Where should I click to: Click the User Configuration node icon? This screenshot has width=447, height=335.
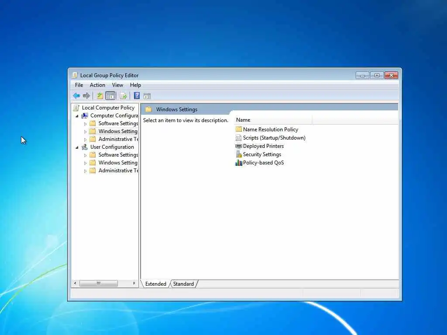(85, 147)
